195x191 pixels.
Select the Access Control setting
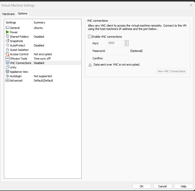click(x=19, y=54)
